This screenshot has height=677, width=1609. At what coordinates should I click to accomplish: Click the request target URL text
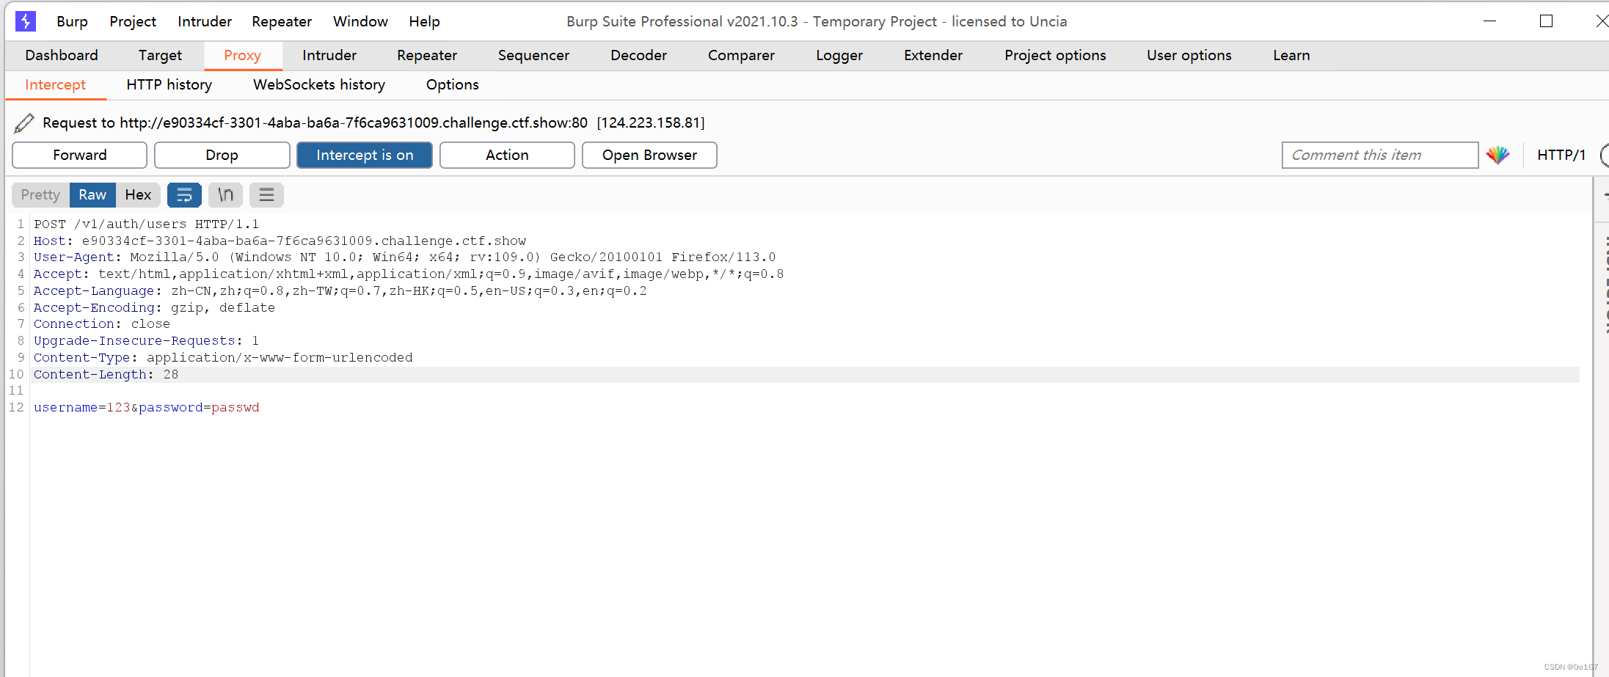coord(354,123)
